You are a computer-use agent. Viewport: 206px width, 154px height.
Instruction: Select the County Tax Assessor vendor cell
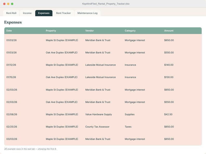click(97, 127)
